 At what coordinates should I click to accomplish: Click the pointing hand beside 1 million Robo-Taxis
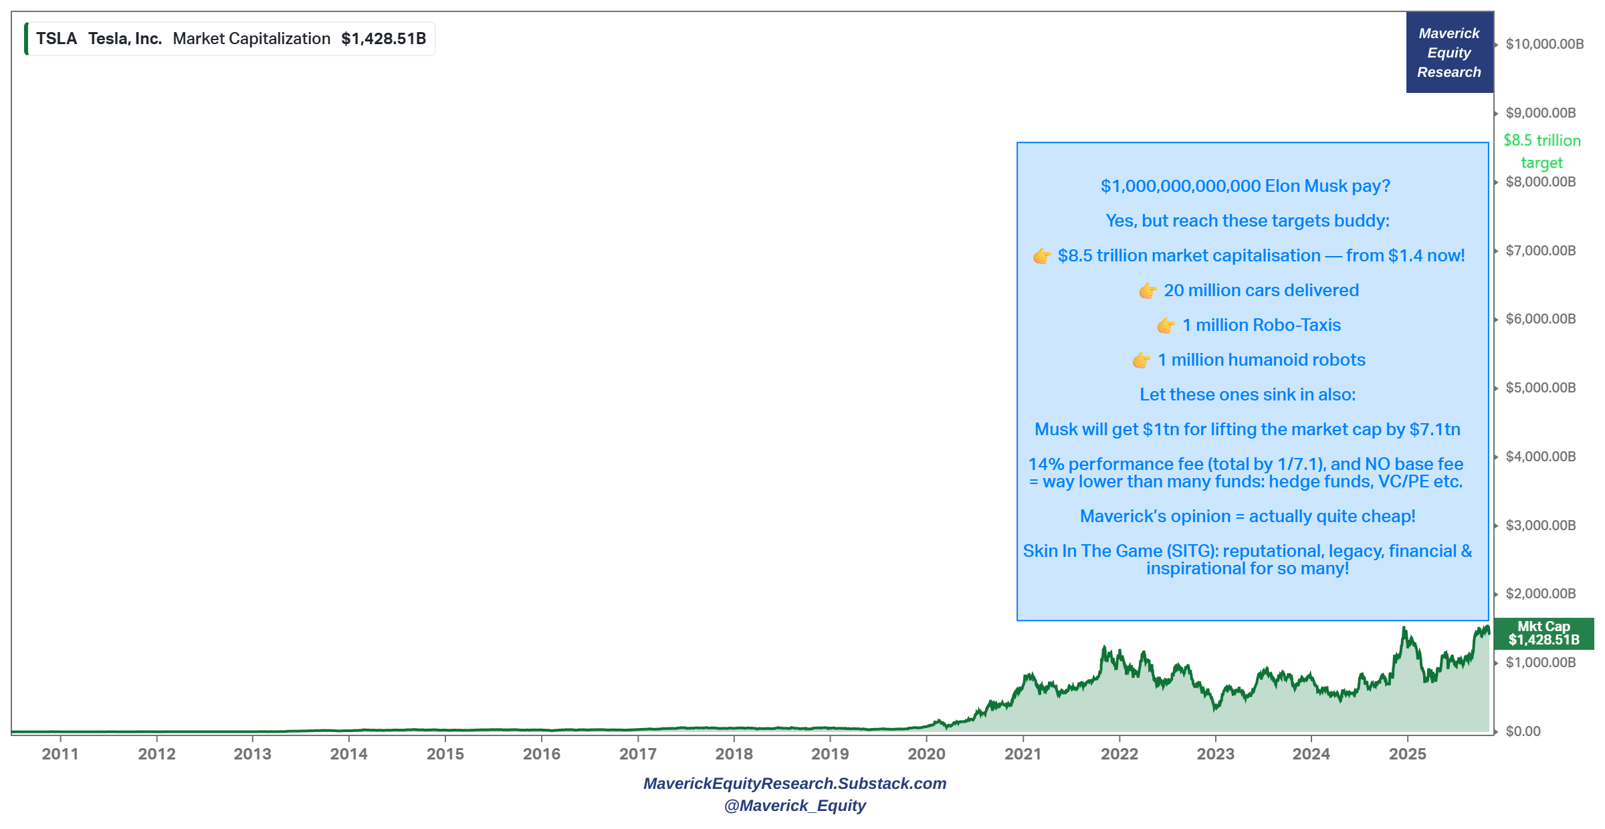[1166, 326]
